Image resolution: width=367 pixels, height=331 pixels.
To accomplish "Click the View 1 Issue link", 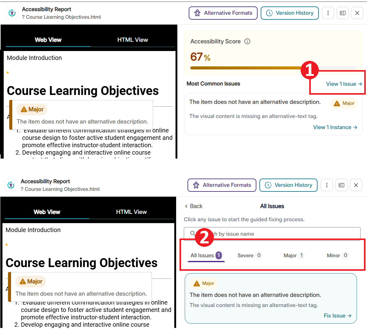I will click(344, 84).
